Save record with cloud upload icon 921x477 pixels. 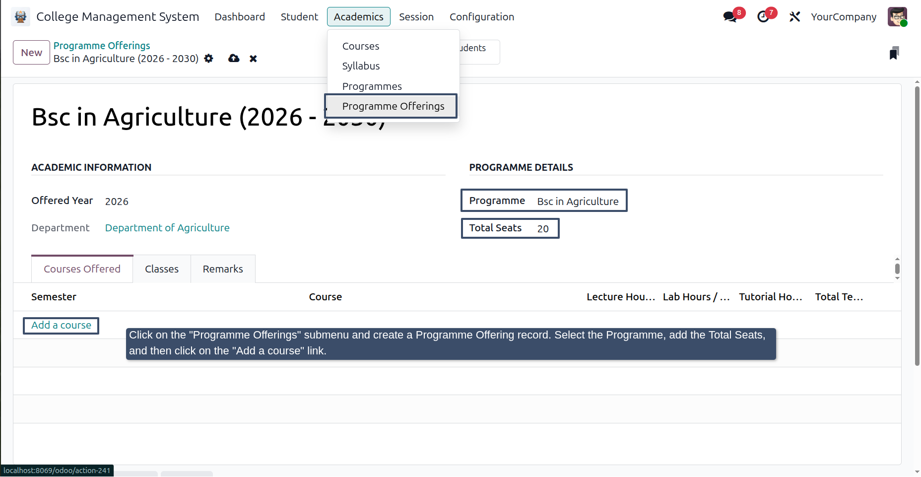234,59
